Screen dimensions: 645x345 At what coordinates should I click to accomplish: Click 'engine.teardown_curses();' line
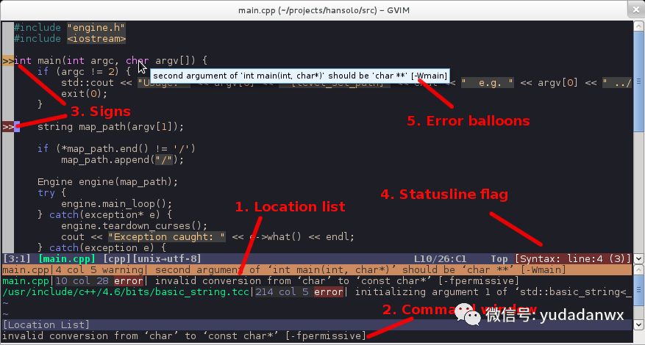pyautogui.click(x=134, y=226)
